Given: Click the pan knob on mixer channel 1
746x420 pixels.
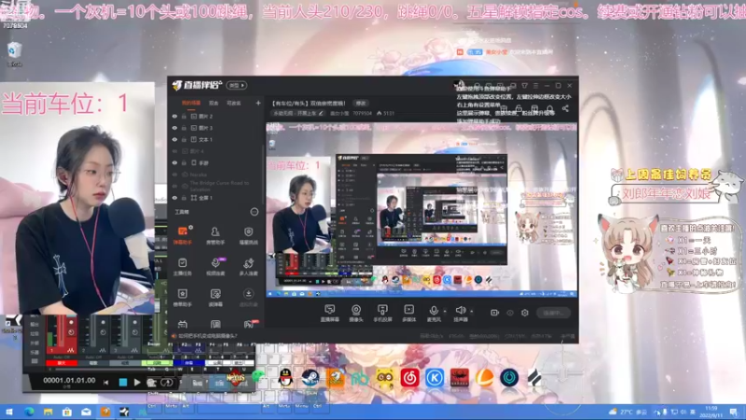Looking at the screenshot, I should (72, 332).
